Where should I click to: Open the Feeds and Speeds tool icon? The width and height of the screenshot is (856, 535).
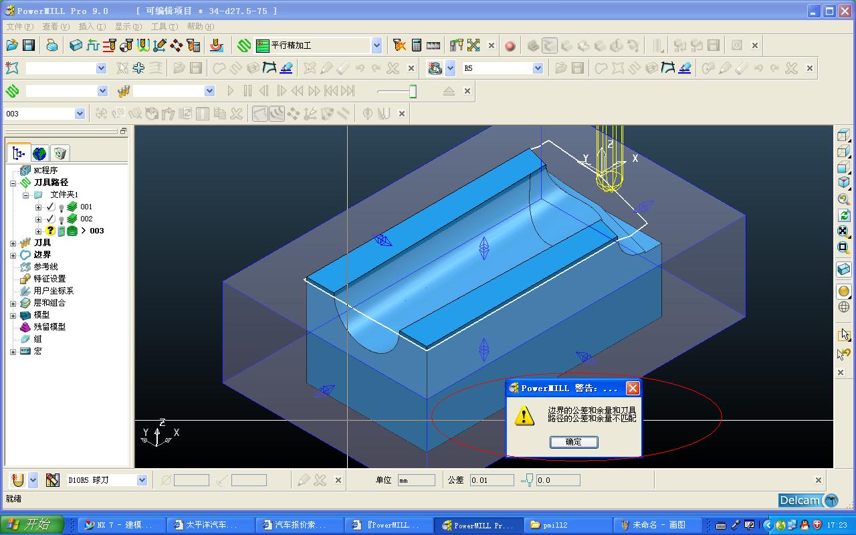(x=93, y=45)
